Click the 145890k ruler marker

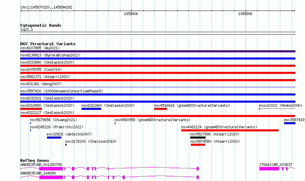point(245,14)
